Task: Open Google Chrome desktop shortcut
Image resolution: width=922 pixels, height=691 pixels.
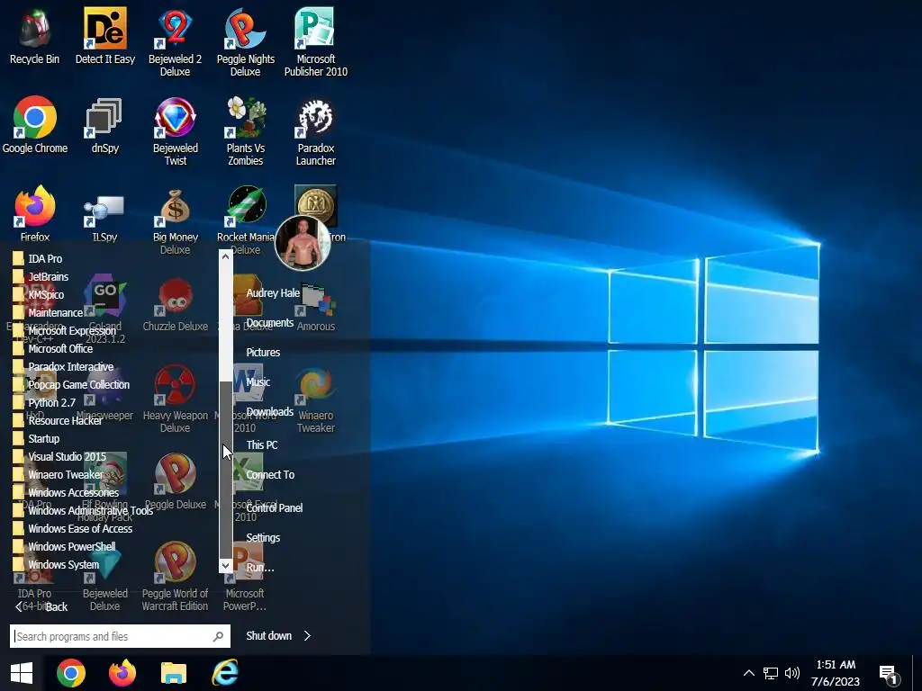Action: 35,125
